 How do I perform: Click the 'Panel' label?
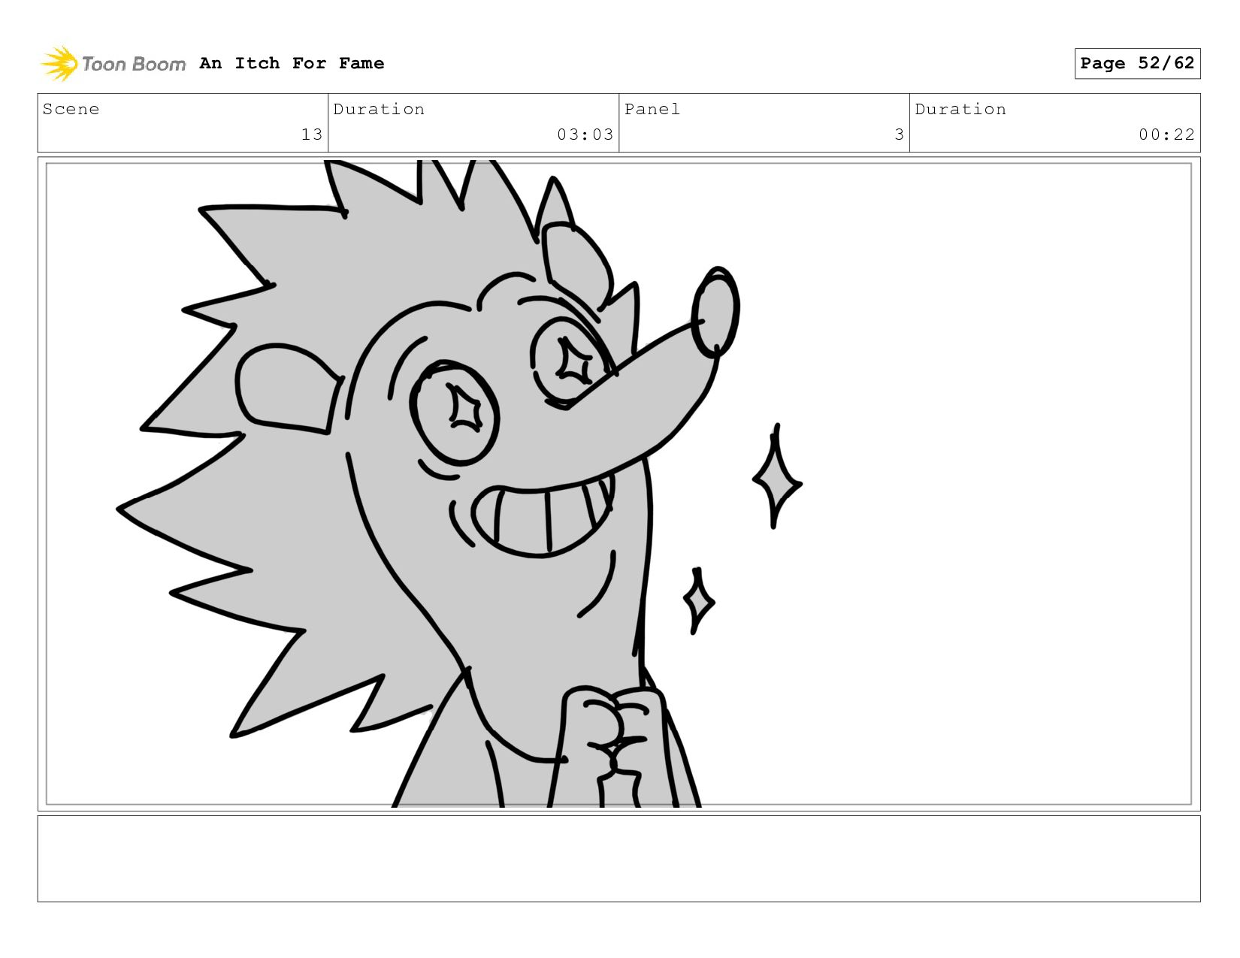pos(652,109)
